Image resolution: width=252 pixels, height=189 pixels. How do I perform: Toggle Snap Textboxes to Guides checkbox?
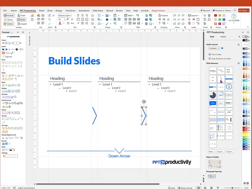click(210, 59)
